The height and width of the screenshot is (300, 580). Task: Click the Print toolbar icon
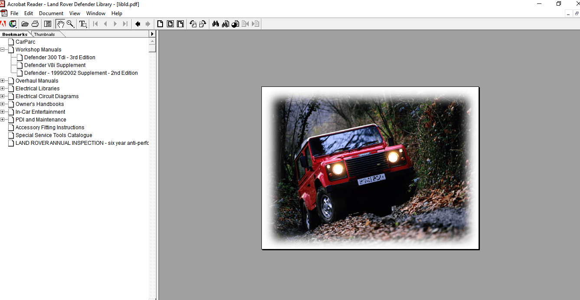pos(35,24)
